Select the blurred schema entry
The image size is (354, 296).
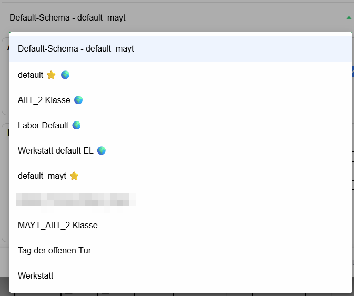[180, 200]
